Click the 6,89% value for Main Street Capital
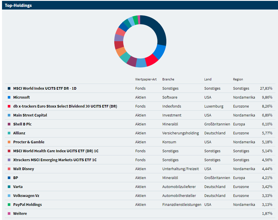Viewport: 278px width, 220px height. [x=267, y=115]
